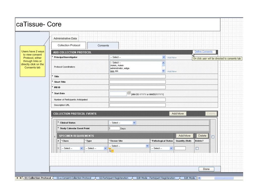This screenshot has height=194, width=258.
Task: Click the Short Title input field
Action: point(137,82)
